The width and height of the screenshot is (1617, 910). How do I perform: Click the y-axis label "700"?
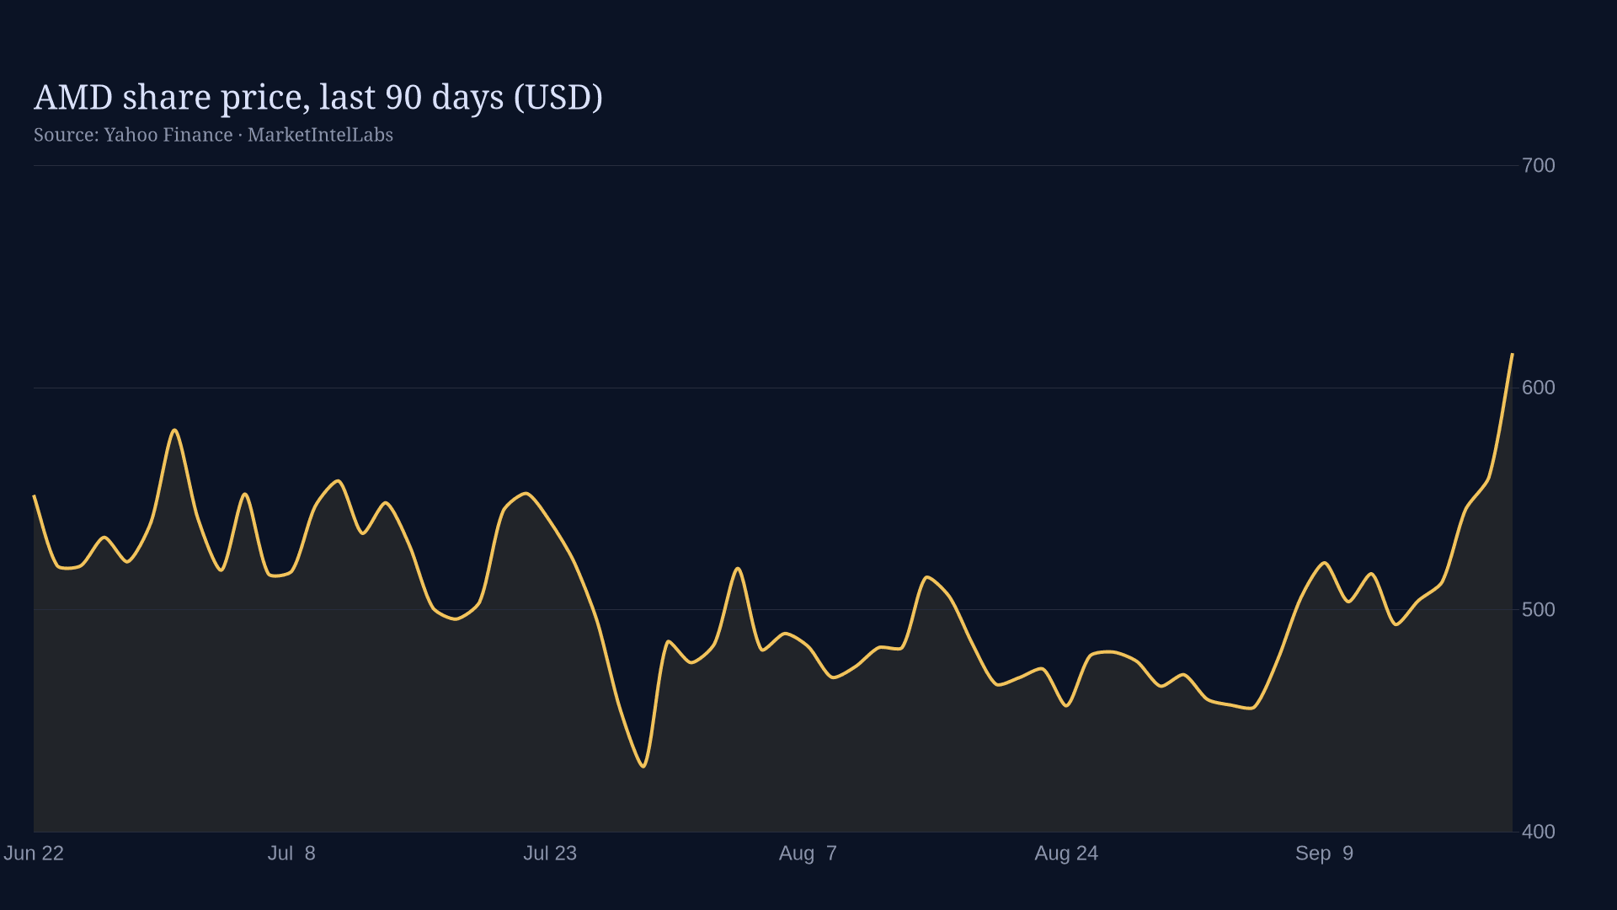[1539, 165]
